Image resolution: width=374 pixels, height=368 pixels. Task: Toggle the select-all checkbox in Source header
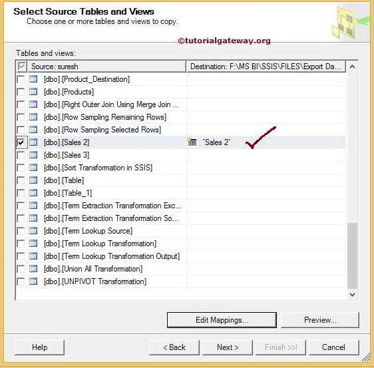pyautogui.click(x=21, y=66)
